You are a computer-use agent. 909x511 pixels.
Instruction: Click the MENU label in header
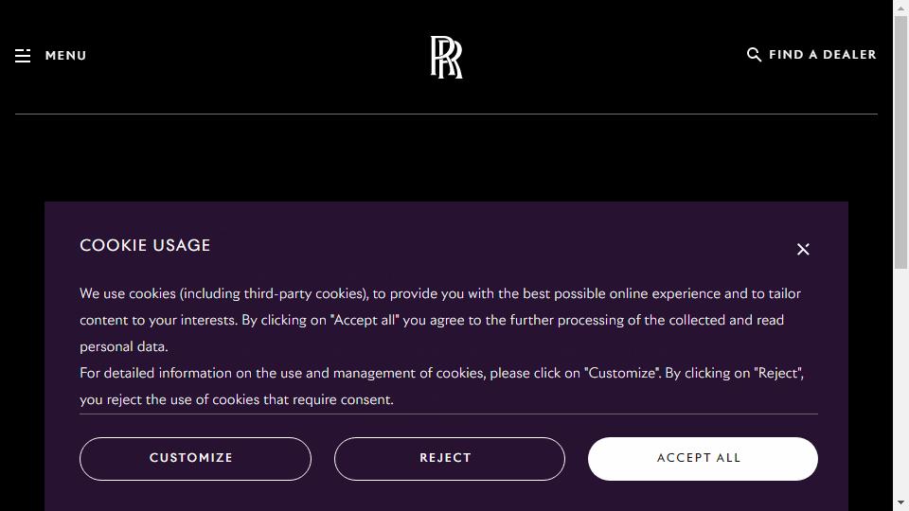point(65,56)
